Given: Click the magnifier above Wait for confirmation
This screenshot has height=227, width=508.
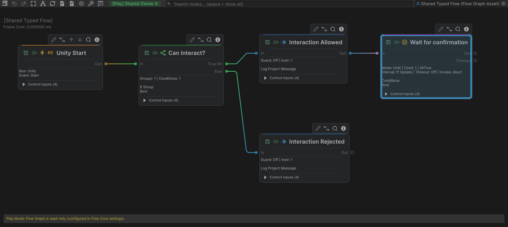Looking at the screenshot, I should pos(458,29).
